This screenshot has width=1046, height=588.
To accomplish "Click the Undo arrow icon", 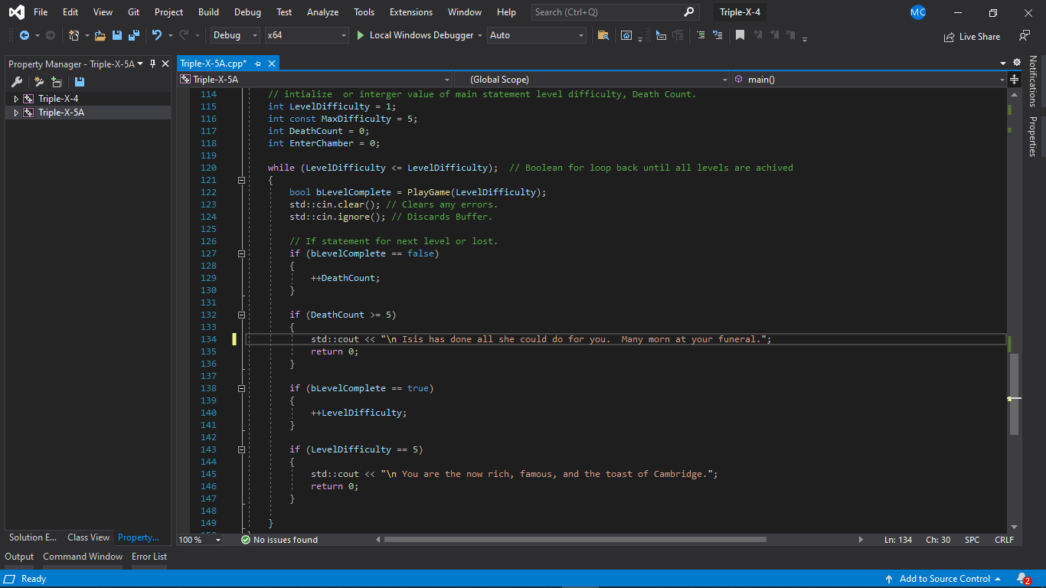I will pos(157,35).
